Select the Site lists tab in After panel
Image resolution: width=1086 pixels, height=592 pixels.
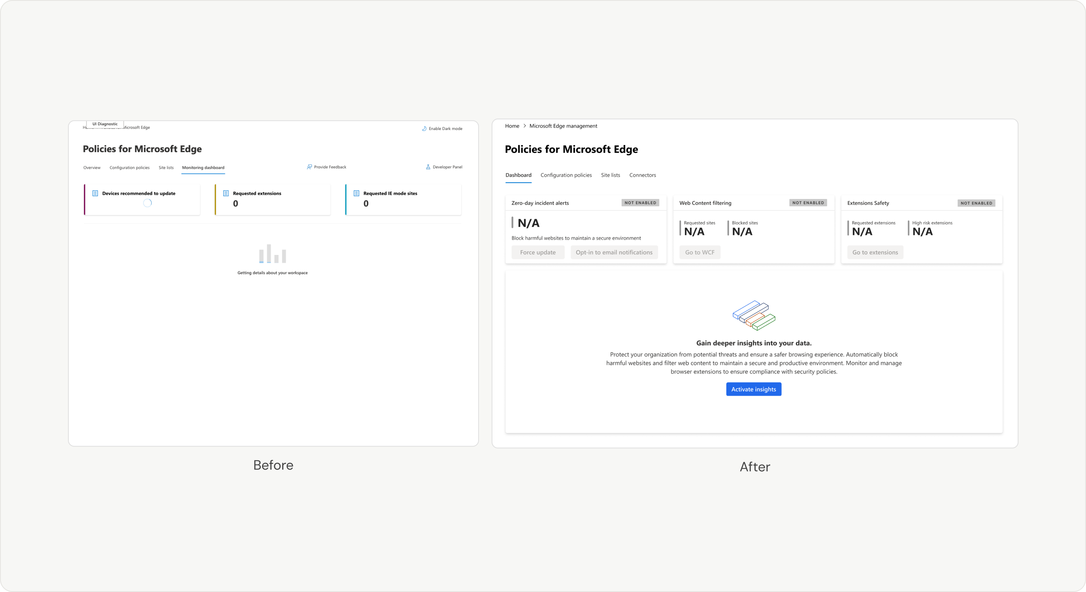coord(611,175)
